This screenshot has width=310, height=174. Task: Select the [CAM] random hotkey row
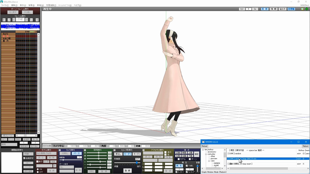pyautogui.click(x=268, y=153)
